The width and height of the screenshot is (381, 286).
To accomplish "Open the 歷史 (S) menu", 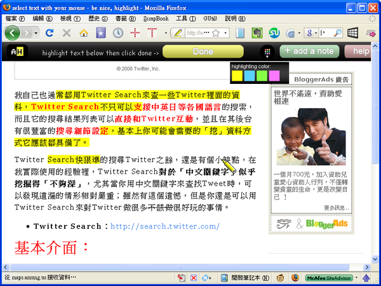I will tap(98, 18).
